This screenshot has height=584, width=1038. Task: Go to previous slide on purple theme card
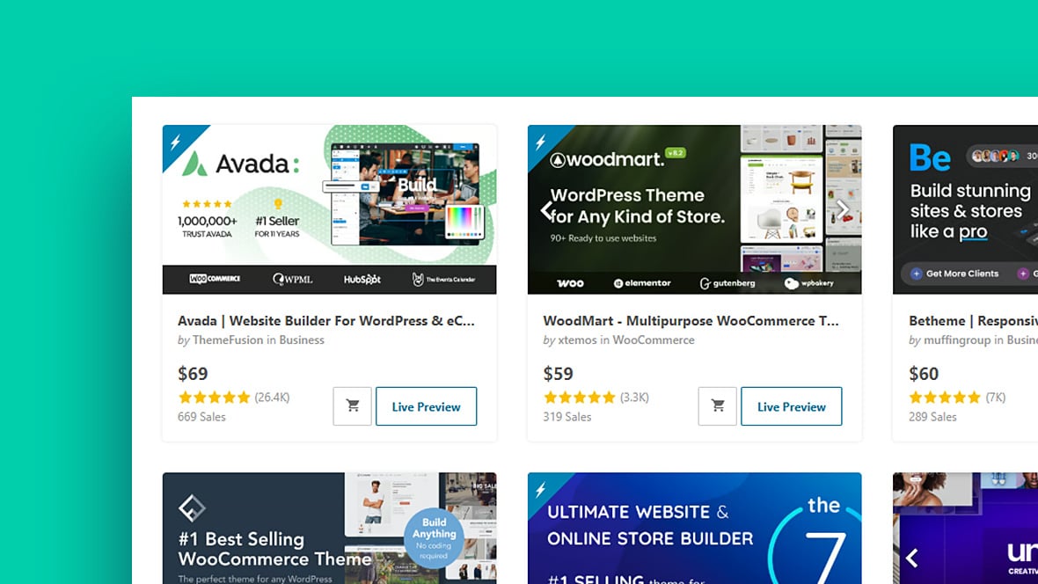point(911,558)
